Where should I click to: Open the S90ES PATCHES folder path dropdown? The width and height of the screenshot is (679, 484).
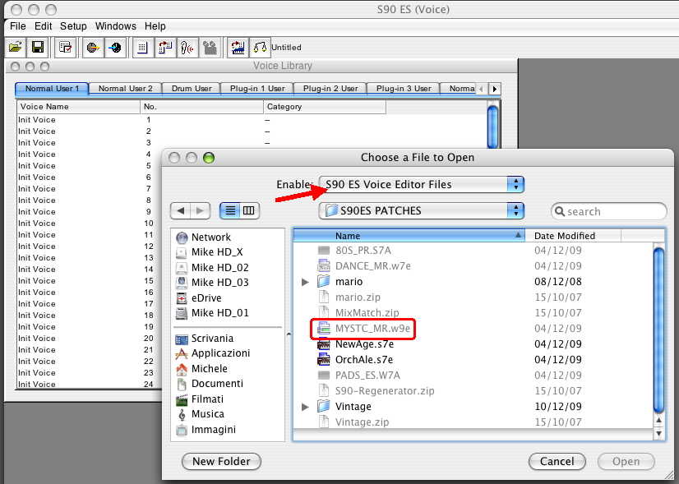[422, 211]
